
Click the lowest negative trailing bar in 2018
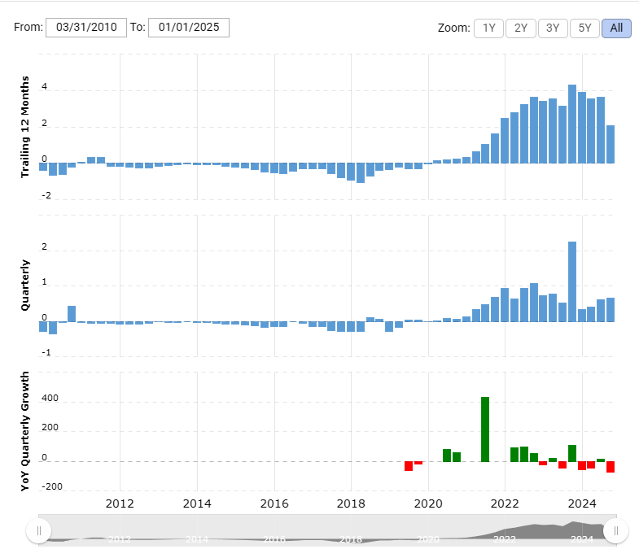361,172
